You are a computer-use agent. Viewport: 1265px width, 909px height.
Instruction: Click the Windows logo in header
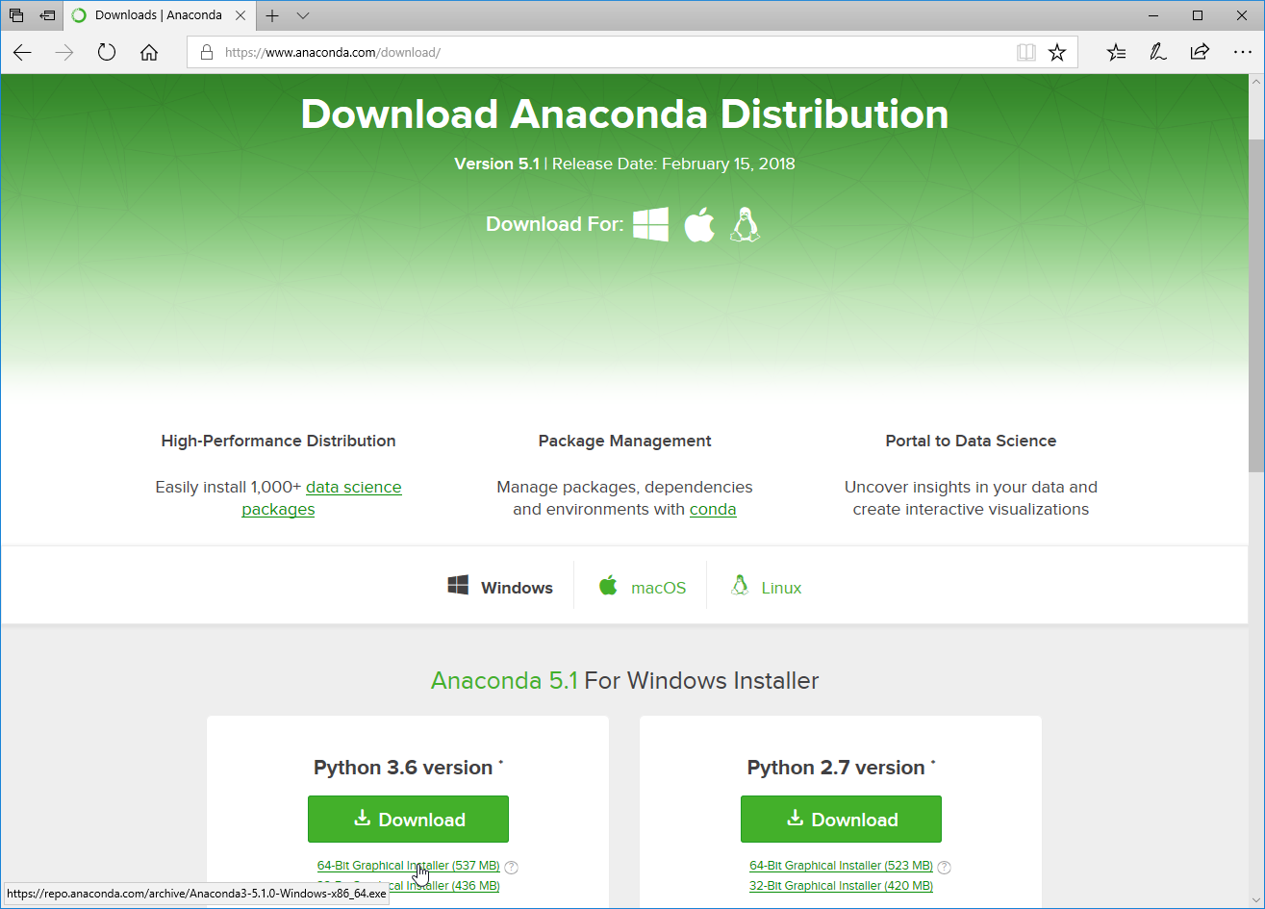(x=650, y=224)
